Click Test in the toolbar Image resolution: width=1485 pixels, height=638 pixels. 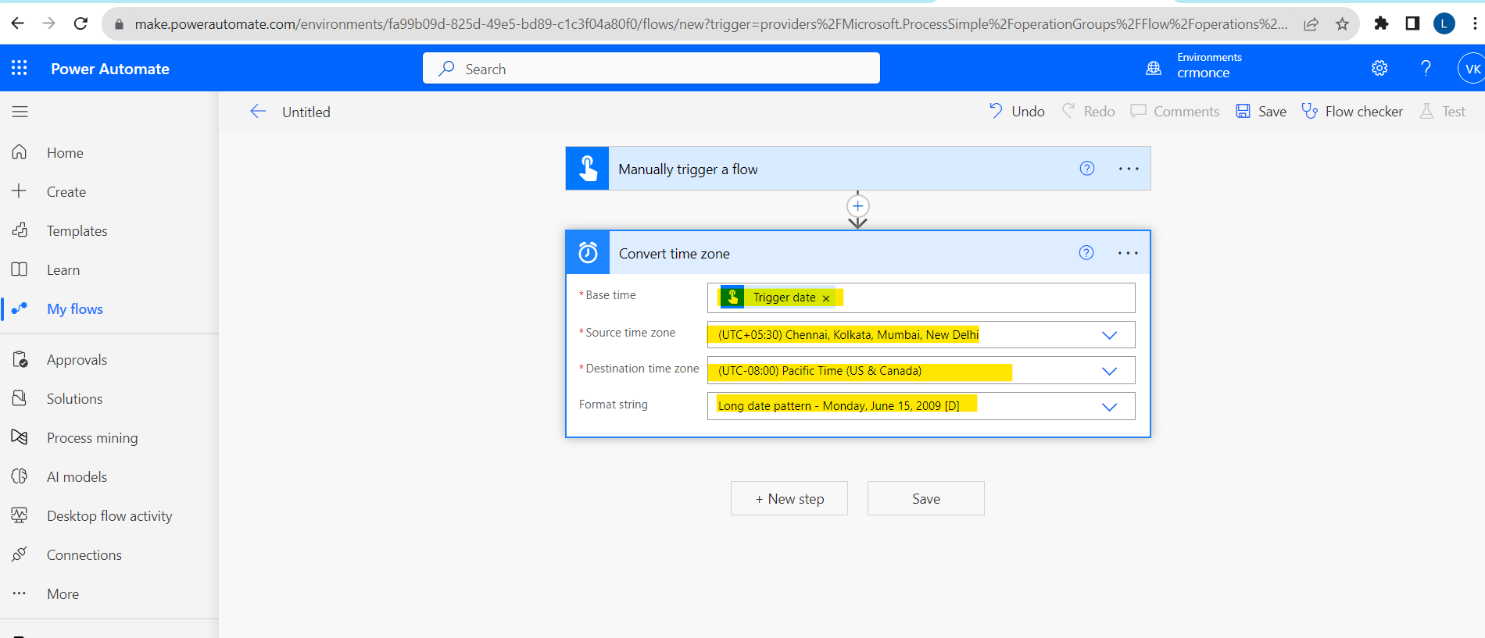click(x=1442, y=112)
